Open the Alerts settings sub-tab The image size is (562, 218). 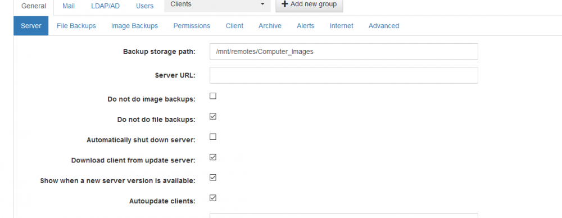pos(305,26)
